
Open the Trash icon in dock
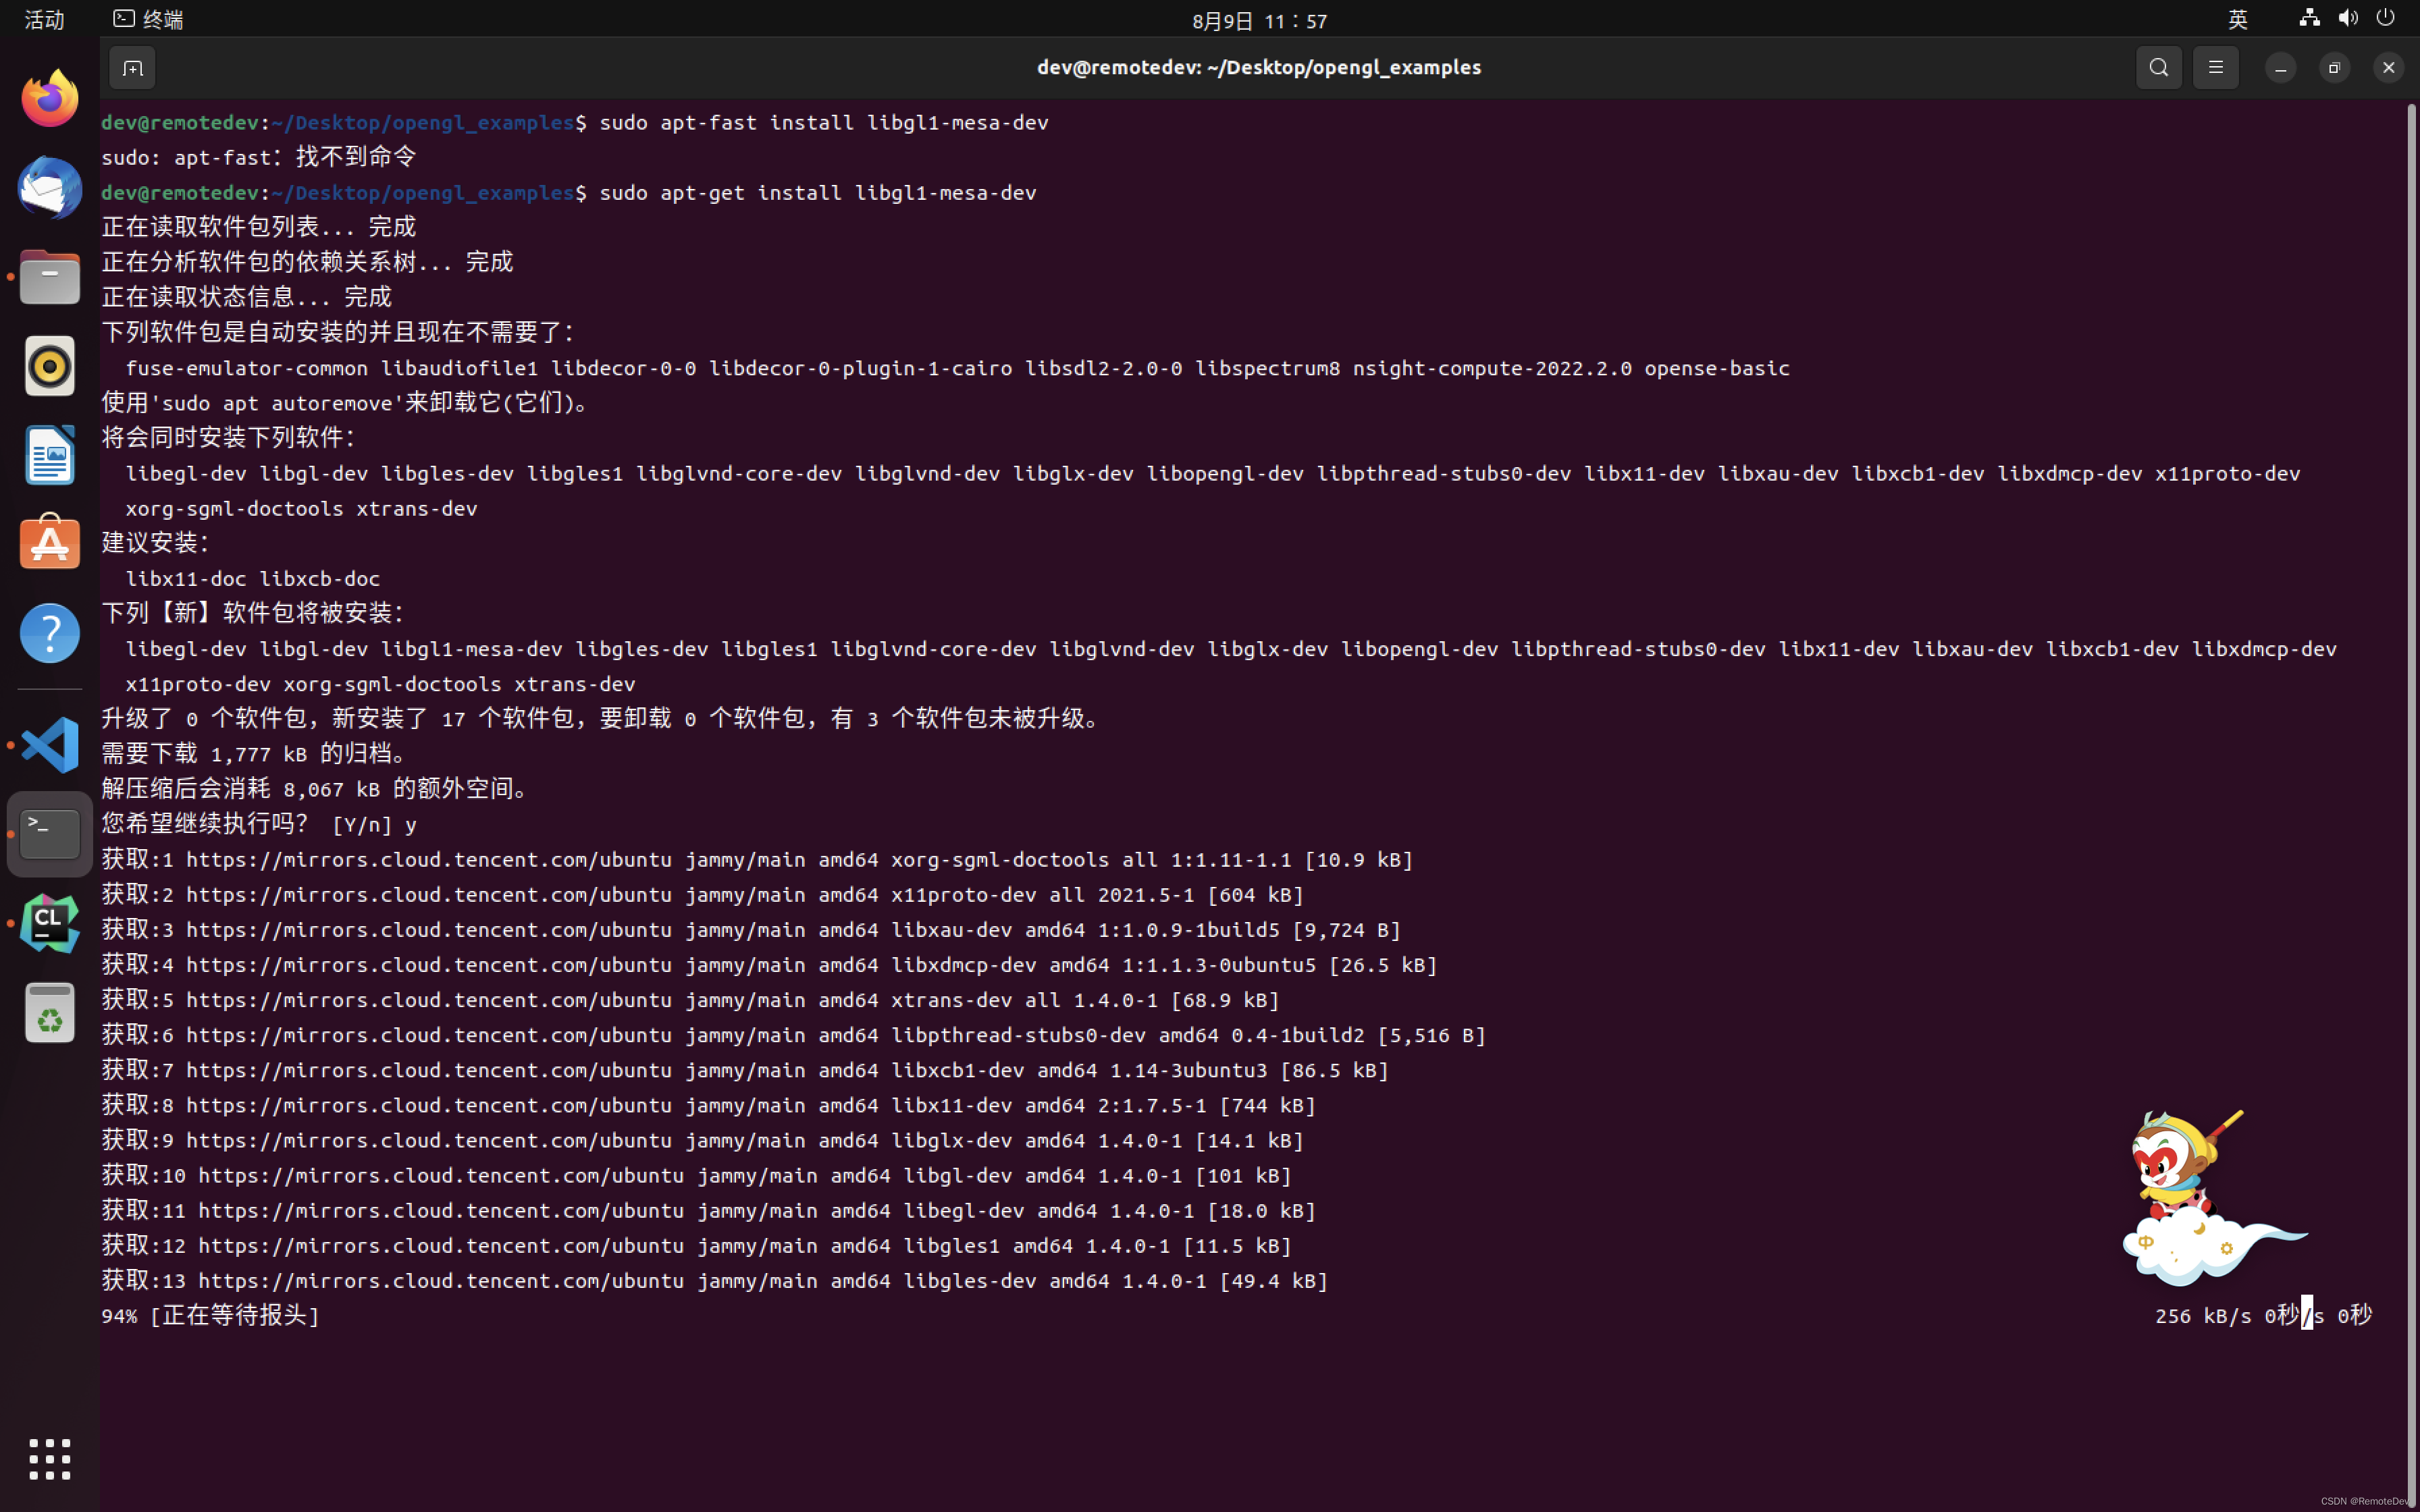click(x=49, y=1013)
